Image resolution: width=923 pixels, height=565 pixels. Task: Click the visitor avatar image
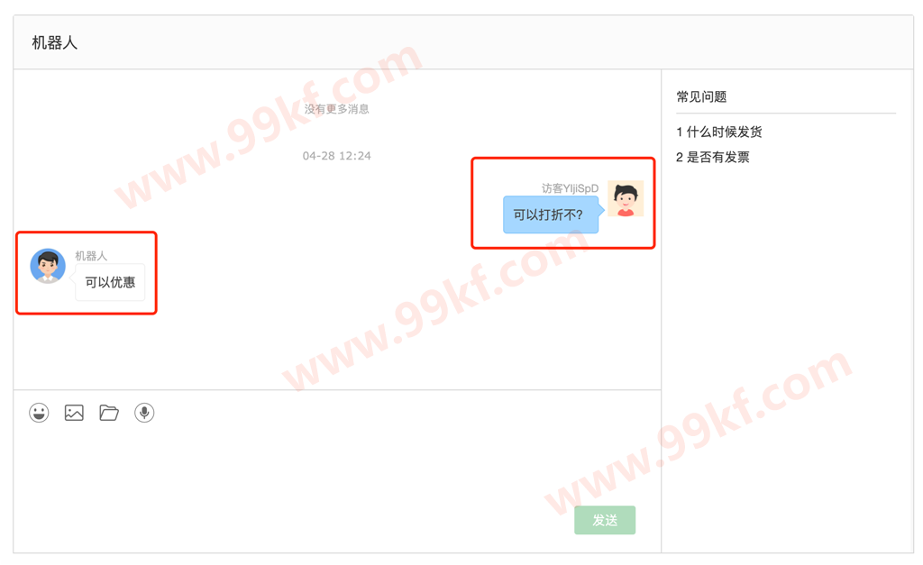point(626,199)
